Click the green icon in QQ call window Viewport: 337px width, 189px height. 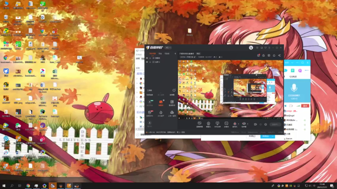click(x=292, y=71)
